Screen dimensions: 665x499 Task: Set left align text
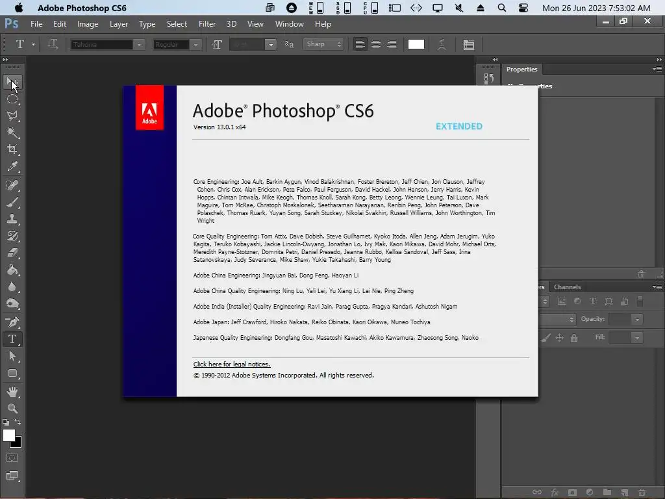[x=360, y=44]
